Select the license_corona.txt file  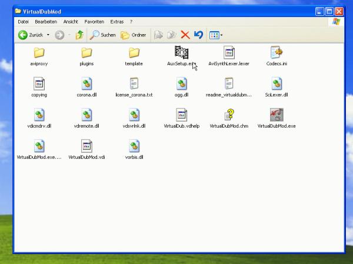pyautogui.click(x=134, y=84)
